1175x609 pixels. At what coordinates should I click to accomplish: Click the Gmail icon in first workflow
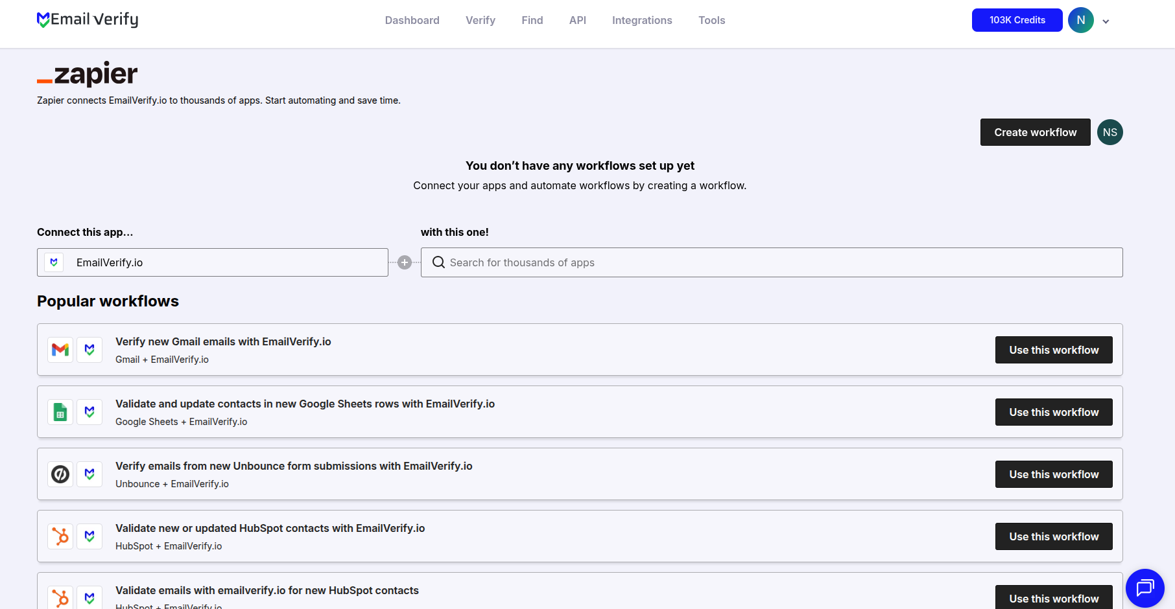60,350
